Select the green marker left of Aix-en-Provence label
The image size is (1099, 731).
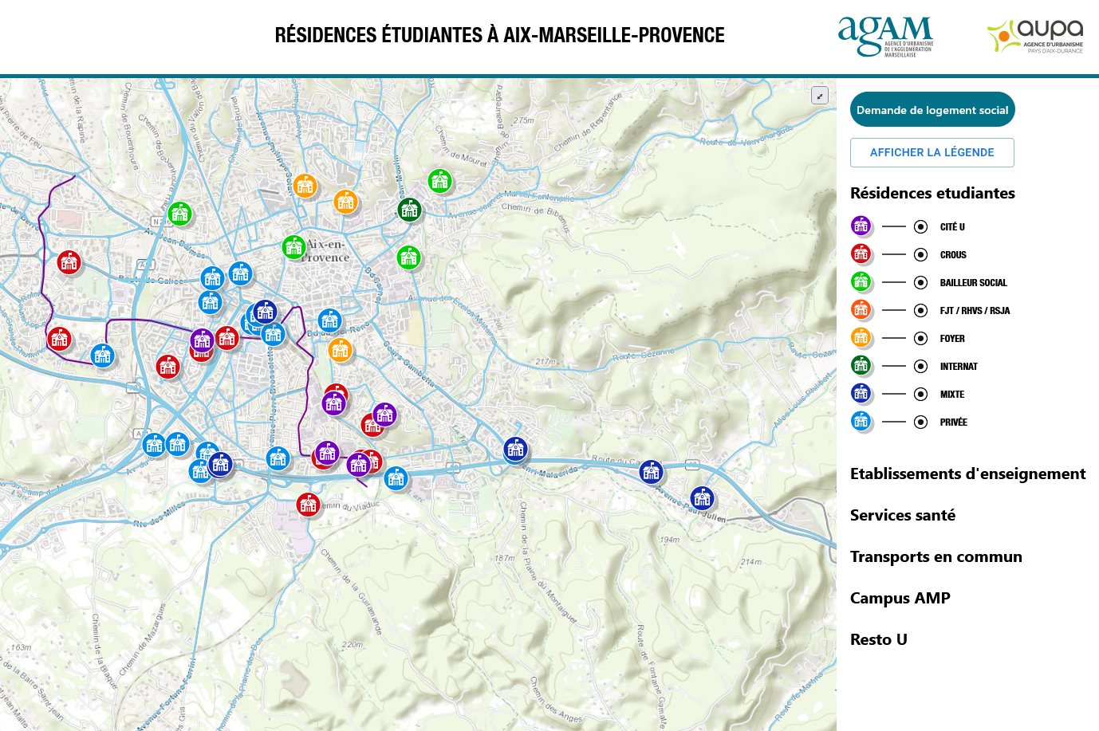tap(294, 247)
